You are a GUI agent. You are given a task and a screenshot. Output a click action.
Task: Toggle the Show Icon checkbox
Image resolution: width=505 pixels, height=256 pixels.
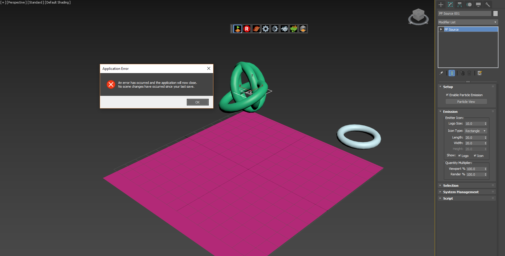475,156
